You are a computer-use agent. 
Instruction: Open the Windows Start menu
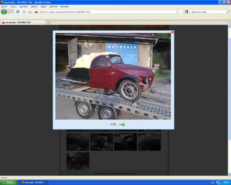click(x=9, y=182)
